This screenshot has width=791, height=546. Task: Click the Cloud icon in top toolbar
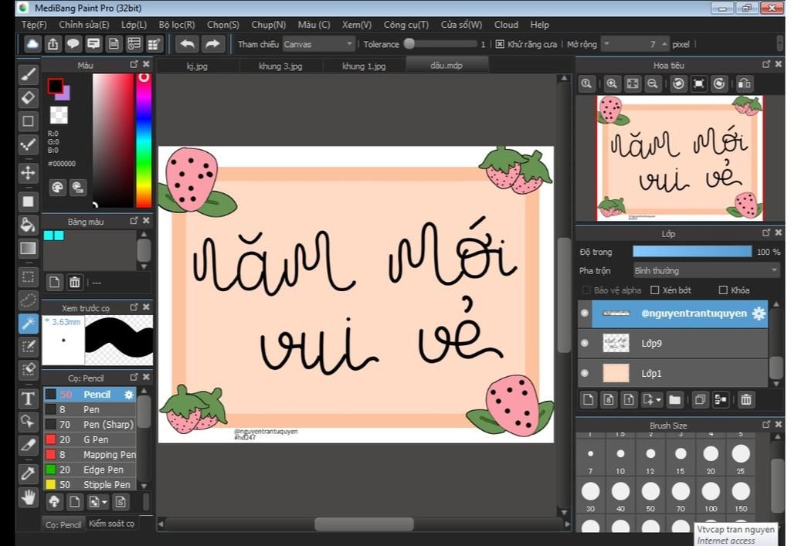click(32, 44)
